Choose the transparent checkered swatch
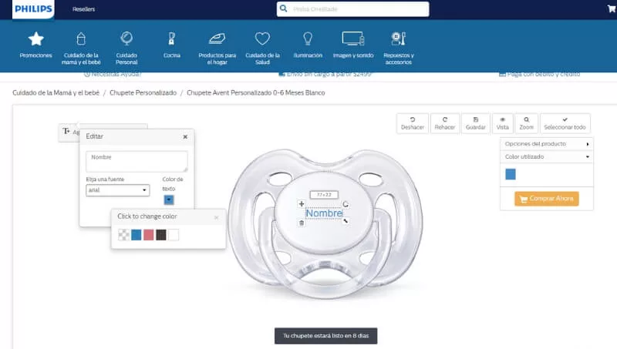The image size is (617, 349). coord(123,235)
